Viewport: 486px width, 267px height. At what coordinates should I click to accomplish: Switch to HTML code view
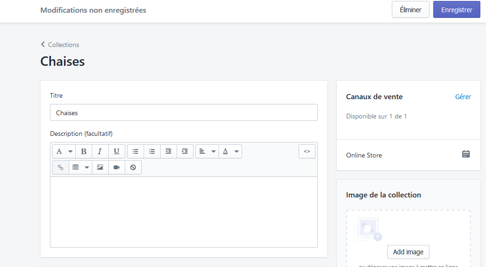(x=307, y=151)
